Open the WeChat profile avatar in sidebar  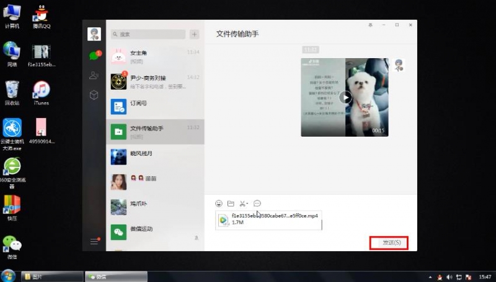[94, 34]
